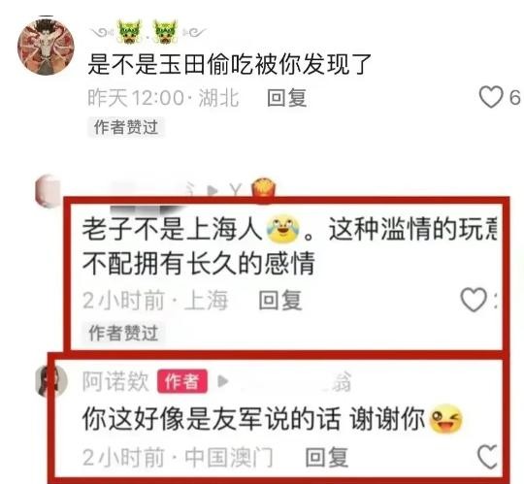Tap the crying-laughing emoji in comment
This screenshot has height=484, width=524.
click(x=282, y=230)
